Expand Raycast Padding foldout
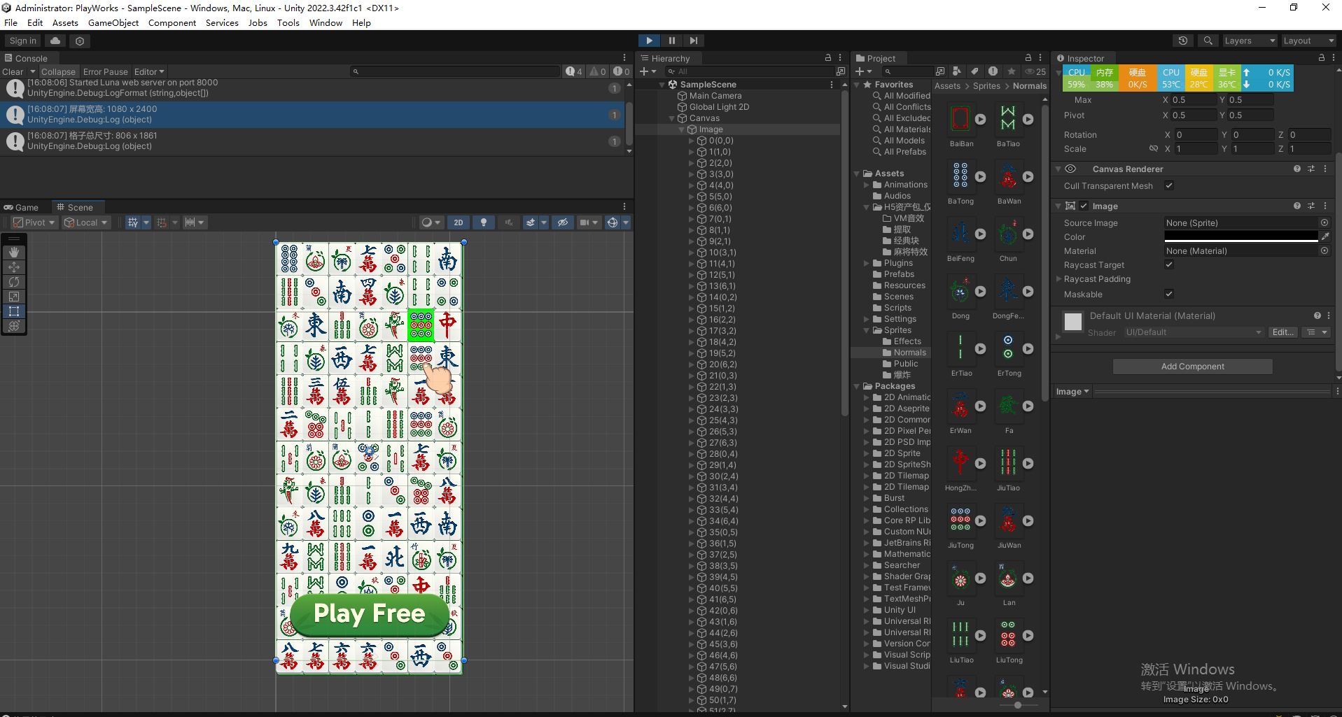Image resolution: width=1342 pixels, height=717 pixels. coord(1058,278)
